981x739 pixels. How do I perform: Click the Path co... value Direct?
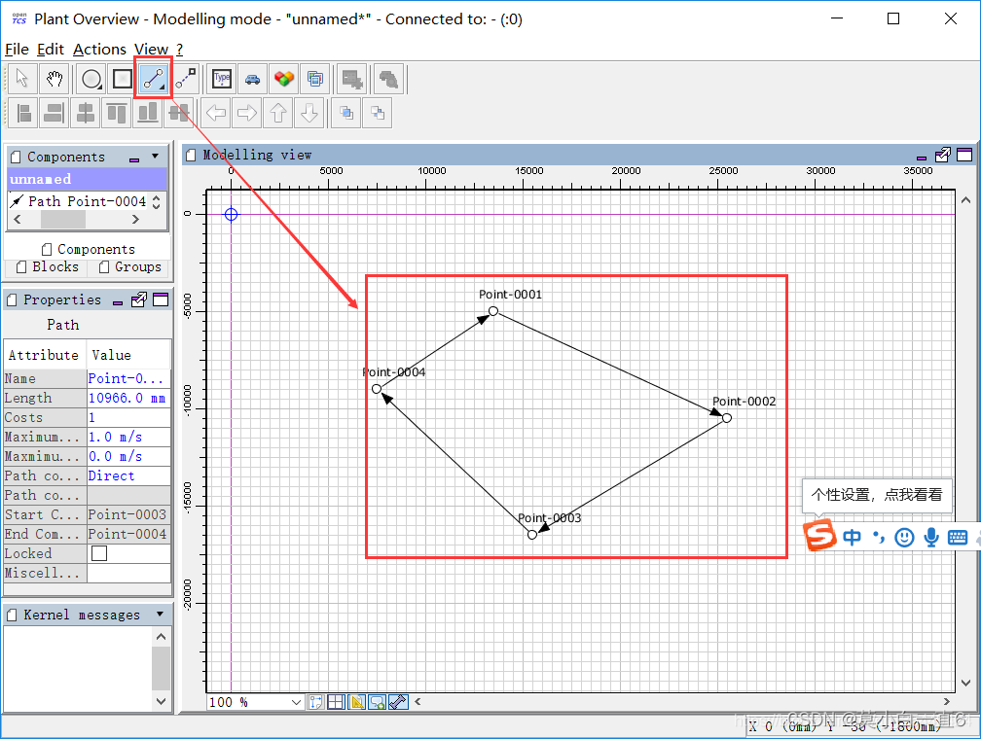point(127,475)
